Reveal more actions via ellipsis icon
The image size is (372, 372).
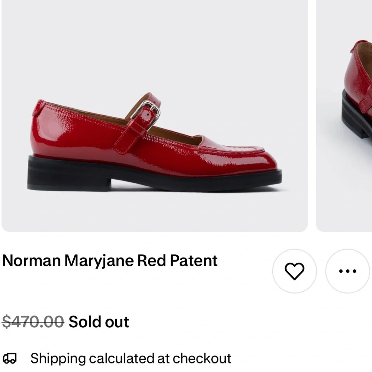pos(346,271)
